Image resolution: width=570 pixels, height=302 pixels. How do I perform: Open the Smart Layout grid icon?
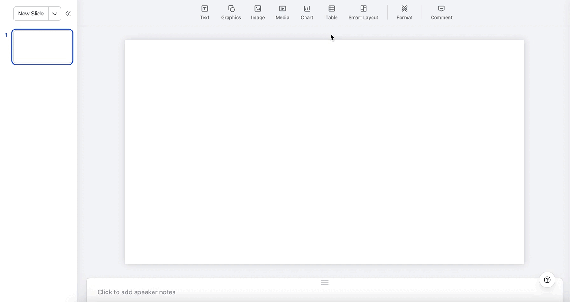363,9
